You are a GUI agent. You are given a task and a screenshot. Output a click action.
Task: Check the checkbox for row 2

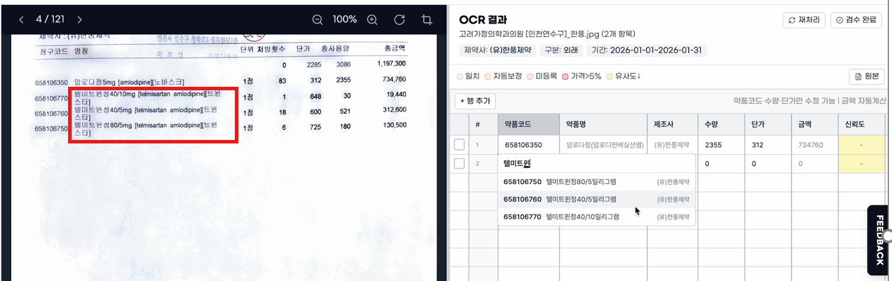(459, 164)
